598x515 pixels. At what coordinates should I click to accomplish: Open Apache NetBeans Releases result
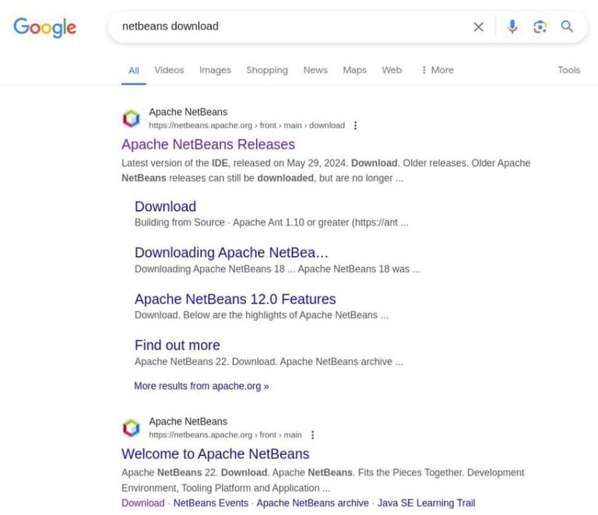(x=208, y=144)
